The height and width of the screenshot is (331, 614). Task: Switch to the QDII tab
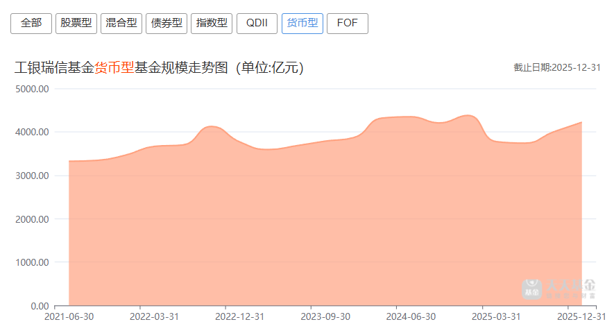coord(257,24)
